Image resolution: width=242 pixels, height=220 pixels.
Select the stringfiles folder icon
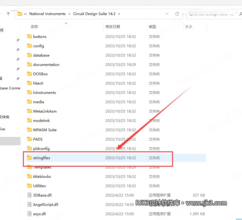29,158
